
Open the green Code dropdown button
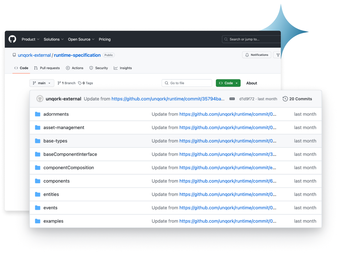click(x=228, y=83)
